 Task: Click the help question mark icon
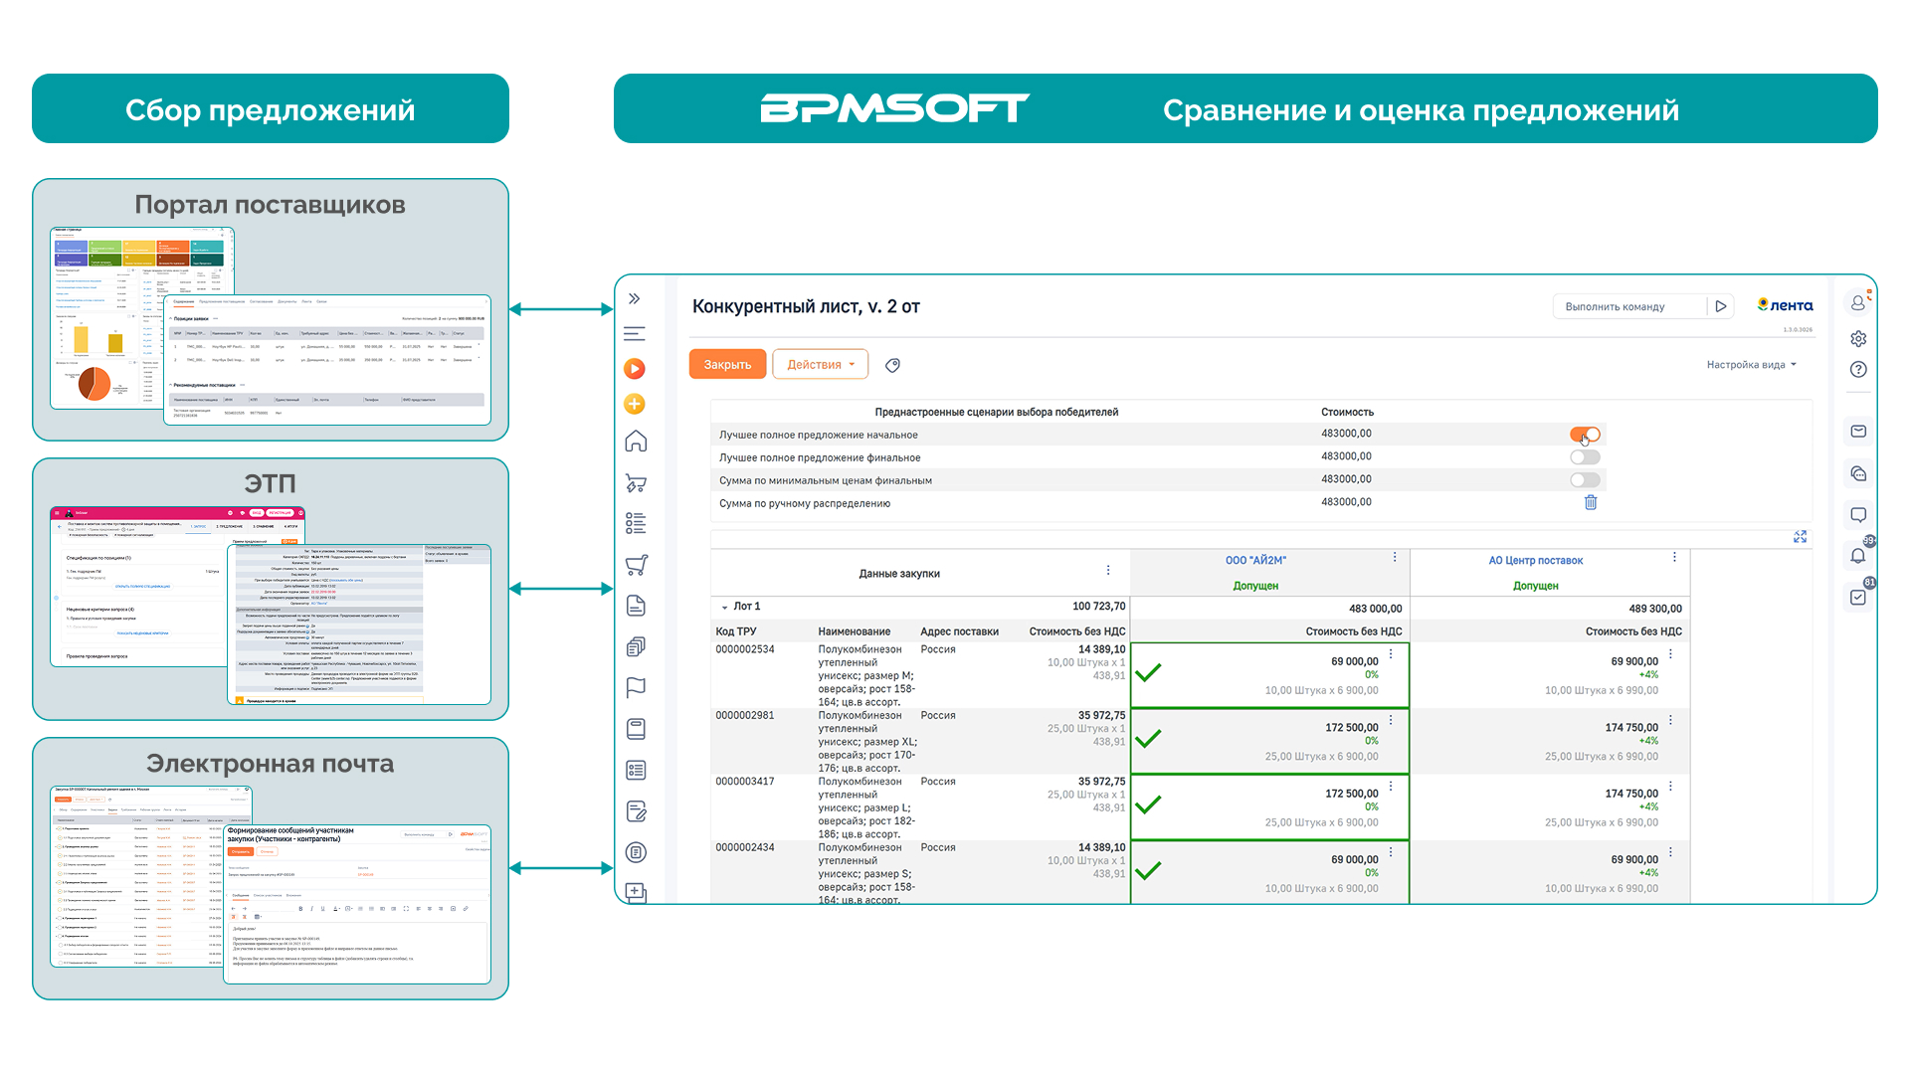tap(1858, 369)
